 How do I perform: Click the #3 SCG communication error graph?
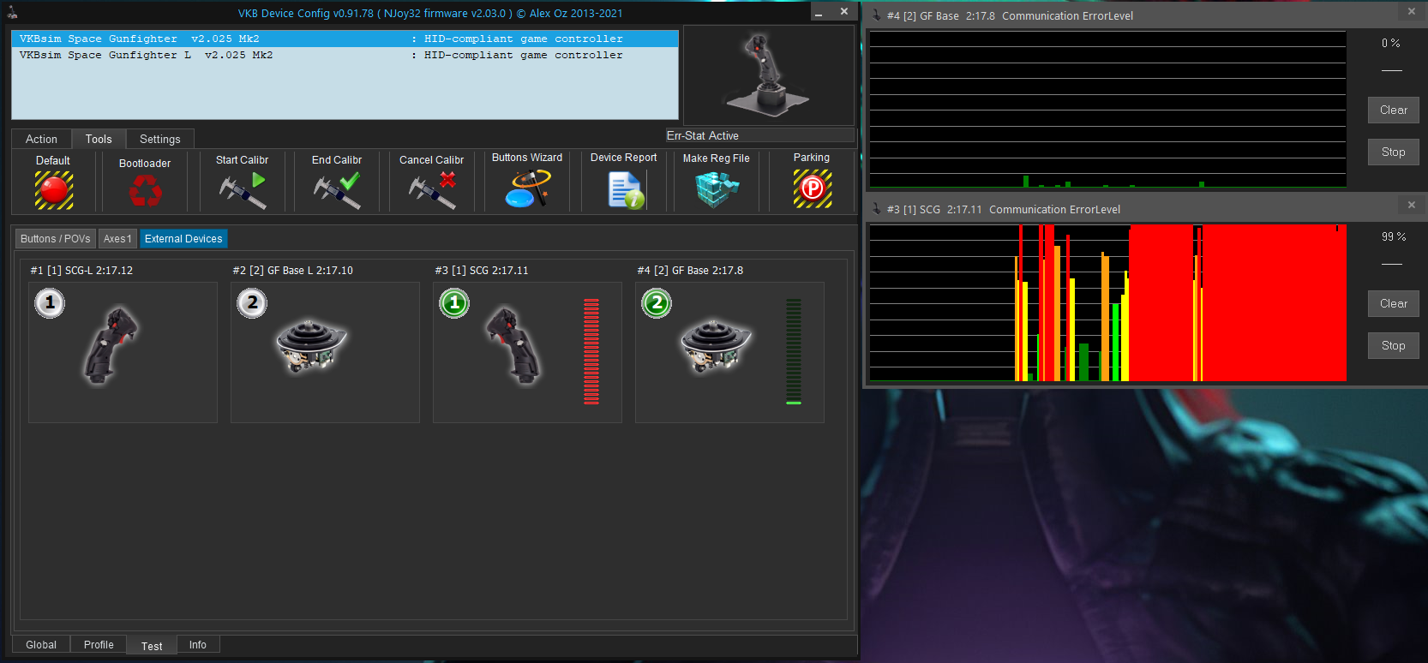[x=1108, y=303]
